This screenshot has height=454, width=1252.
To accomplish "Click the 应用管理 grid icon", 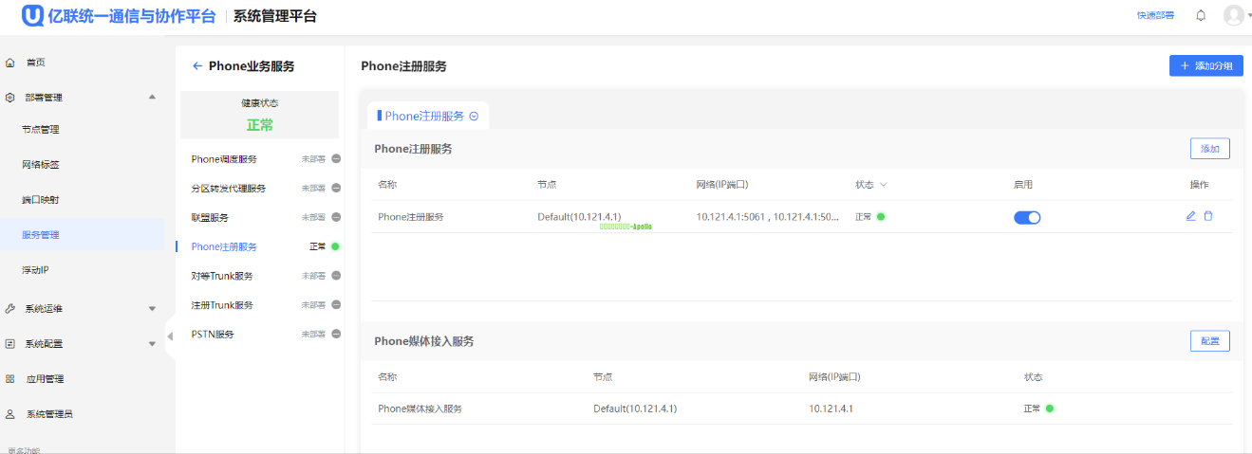I will [10, 379].
